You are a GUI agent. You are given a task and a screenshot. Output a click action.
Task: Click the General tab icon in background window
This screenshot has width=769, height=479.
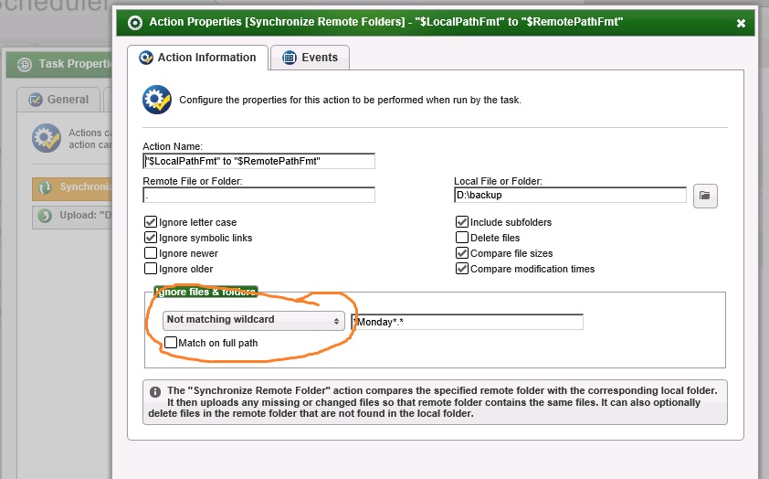[x=36, y=100]
